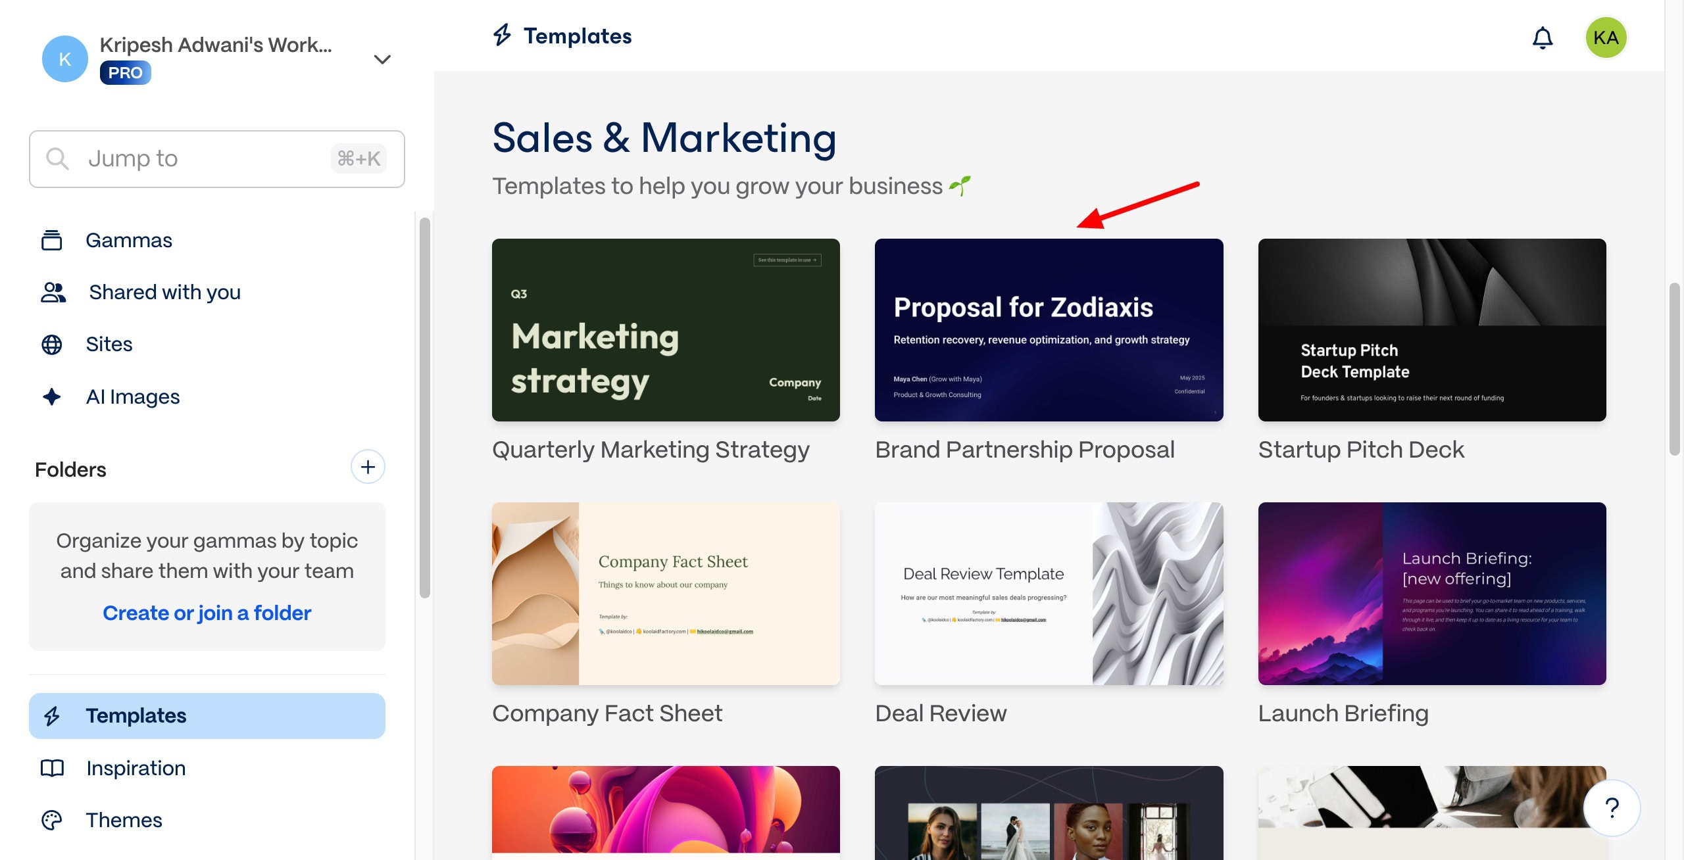Open the help question mark button
The height and width of the screenshot is (860, 1684).
(x=1612, y=807)
